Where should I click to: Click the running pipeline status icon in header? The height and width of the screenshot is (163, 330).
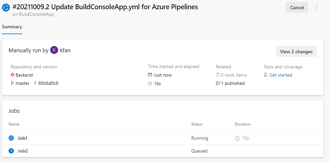click(6, 7)
